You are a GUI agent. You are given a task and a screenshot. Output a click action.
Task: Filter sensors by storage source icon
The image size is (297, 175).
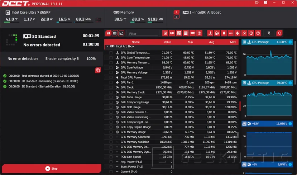point(186,33)
